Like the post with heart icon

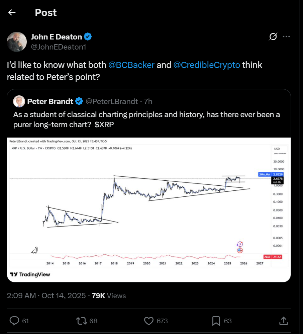(x=149, y=321)
